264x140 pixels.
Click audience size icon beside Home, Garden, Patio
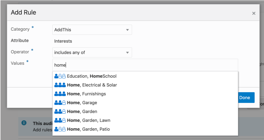(60, 129)
